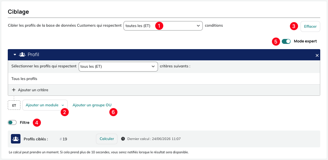Enable the Filtre toggle
Image resolution: width=328 pixels, height=160 pixels.
[12, 122]
